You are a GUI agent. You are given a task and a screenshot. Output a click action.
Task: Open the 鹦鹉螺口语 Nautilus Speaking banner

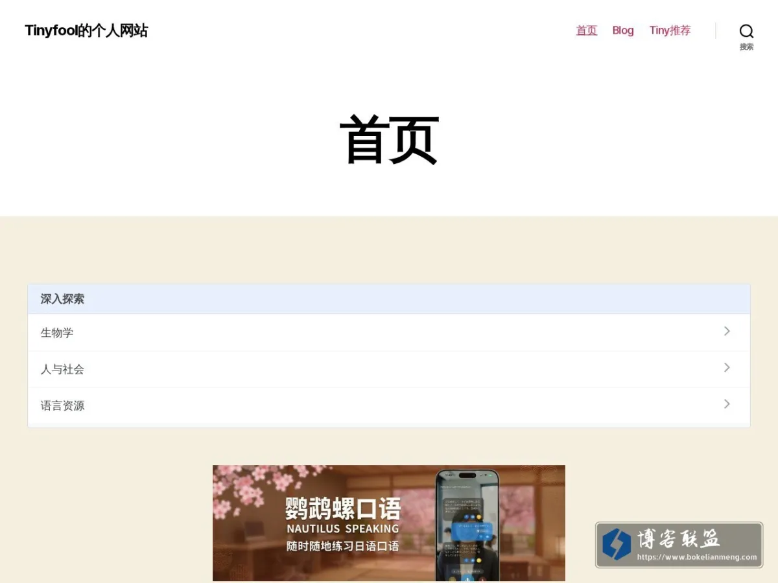389,523
